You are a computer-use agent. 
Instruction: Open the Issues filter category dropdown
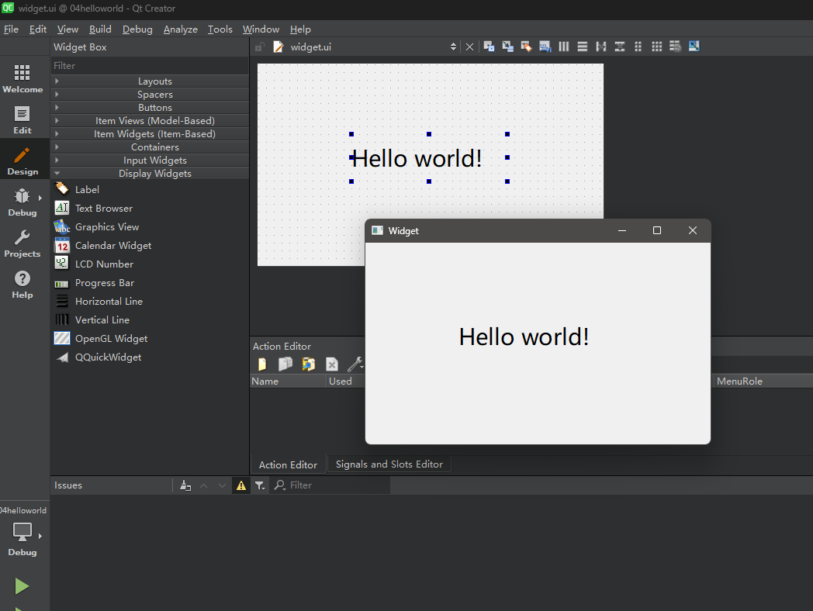pos(260,485)
